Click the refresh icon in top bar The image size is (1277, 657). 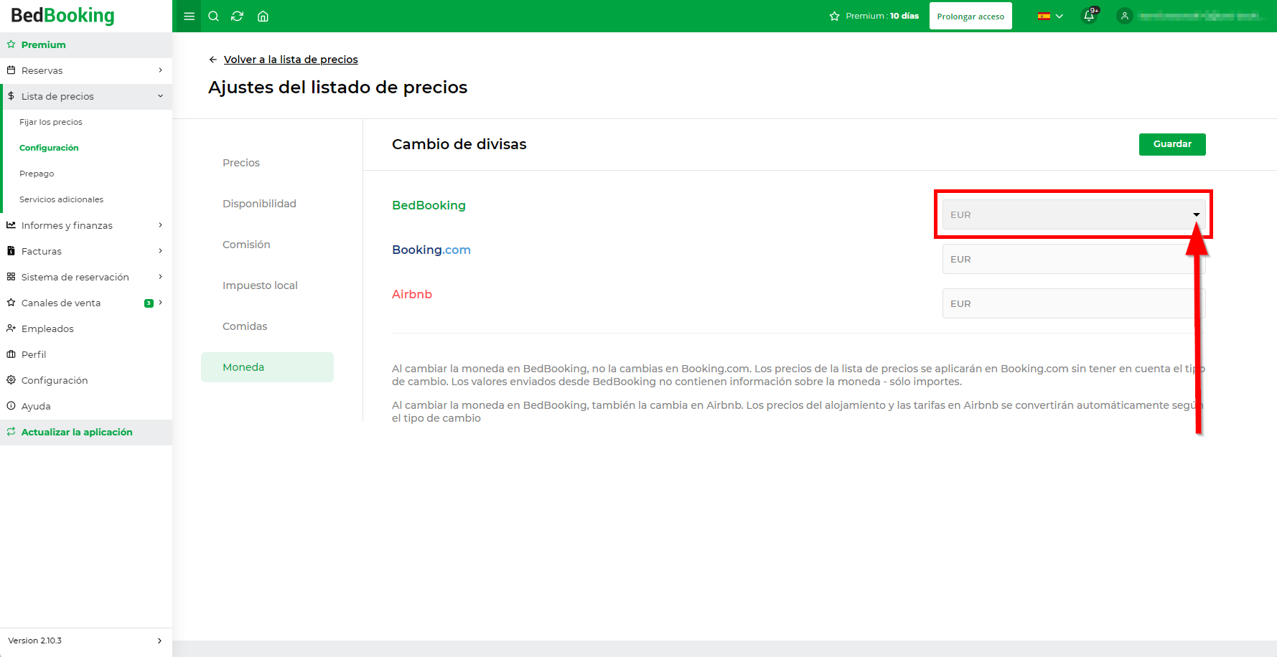point(238,16)
